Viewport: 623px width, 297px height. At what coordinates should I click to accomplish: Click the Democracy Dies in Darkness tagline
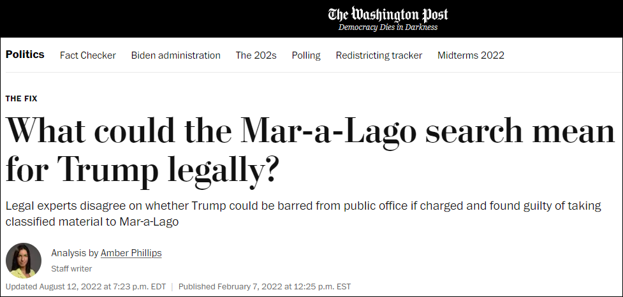(x=388, y=27)
